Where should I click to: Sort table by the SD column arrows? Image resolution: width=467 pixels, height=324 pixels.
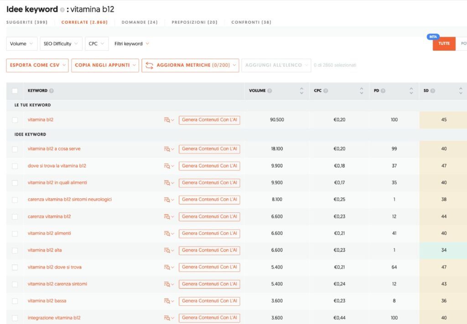461,91
